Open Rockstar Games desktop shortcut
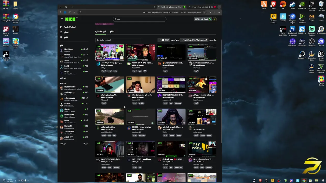This screenshot has width=326, height=183. point(274,19)
